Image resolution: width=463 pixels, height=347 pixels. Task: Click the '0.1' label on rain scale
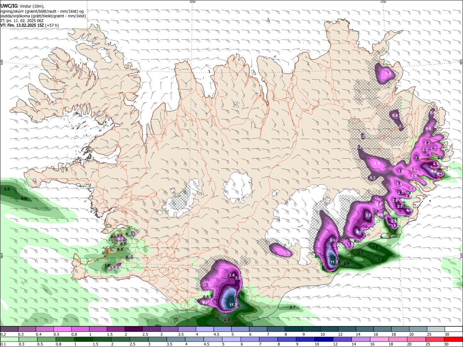(3, 344)
